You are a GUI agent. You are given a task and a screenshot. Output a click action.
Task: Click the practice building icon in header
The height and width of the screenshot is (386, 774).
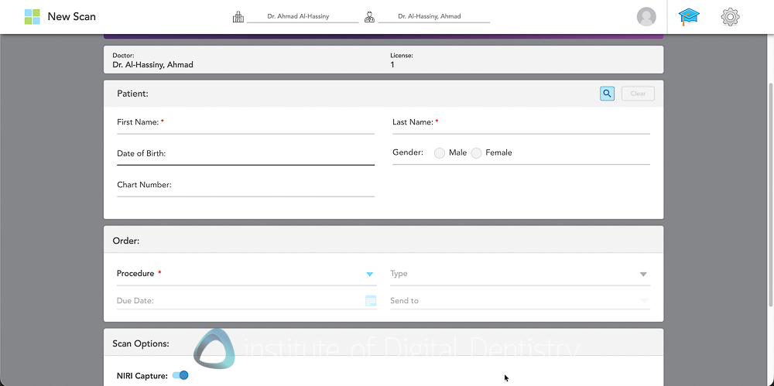[x=238, y=17]
